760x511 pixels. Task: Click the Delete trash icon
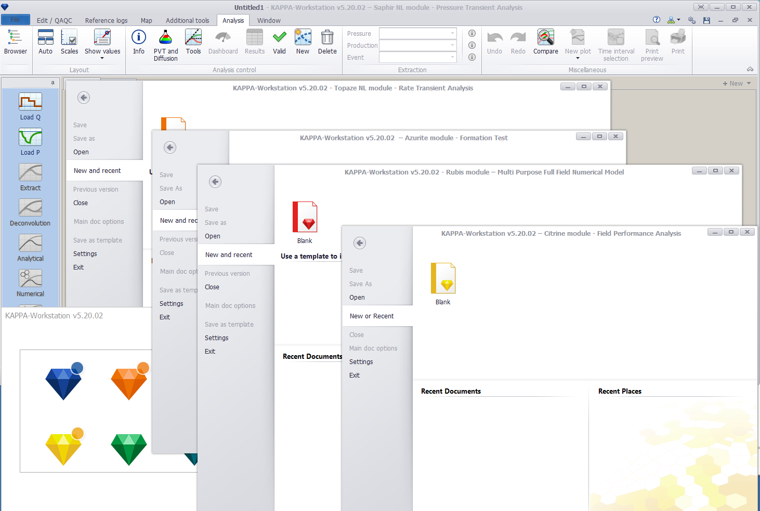[327, 37]
